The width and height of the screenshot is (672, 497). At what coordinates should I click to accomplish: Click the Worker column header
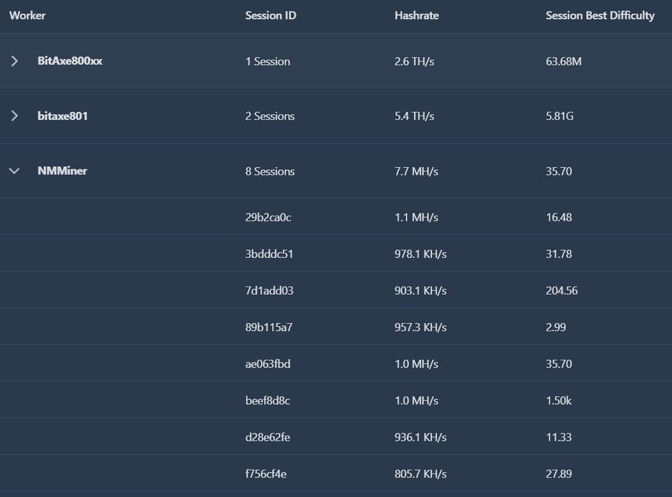tap(28, 15)
